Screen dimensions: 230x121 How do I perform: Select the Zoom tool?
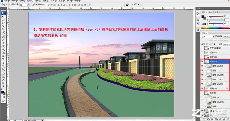[3, 86]
